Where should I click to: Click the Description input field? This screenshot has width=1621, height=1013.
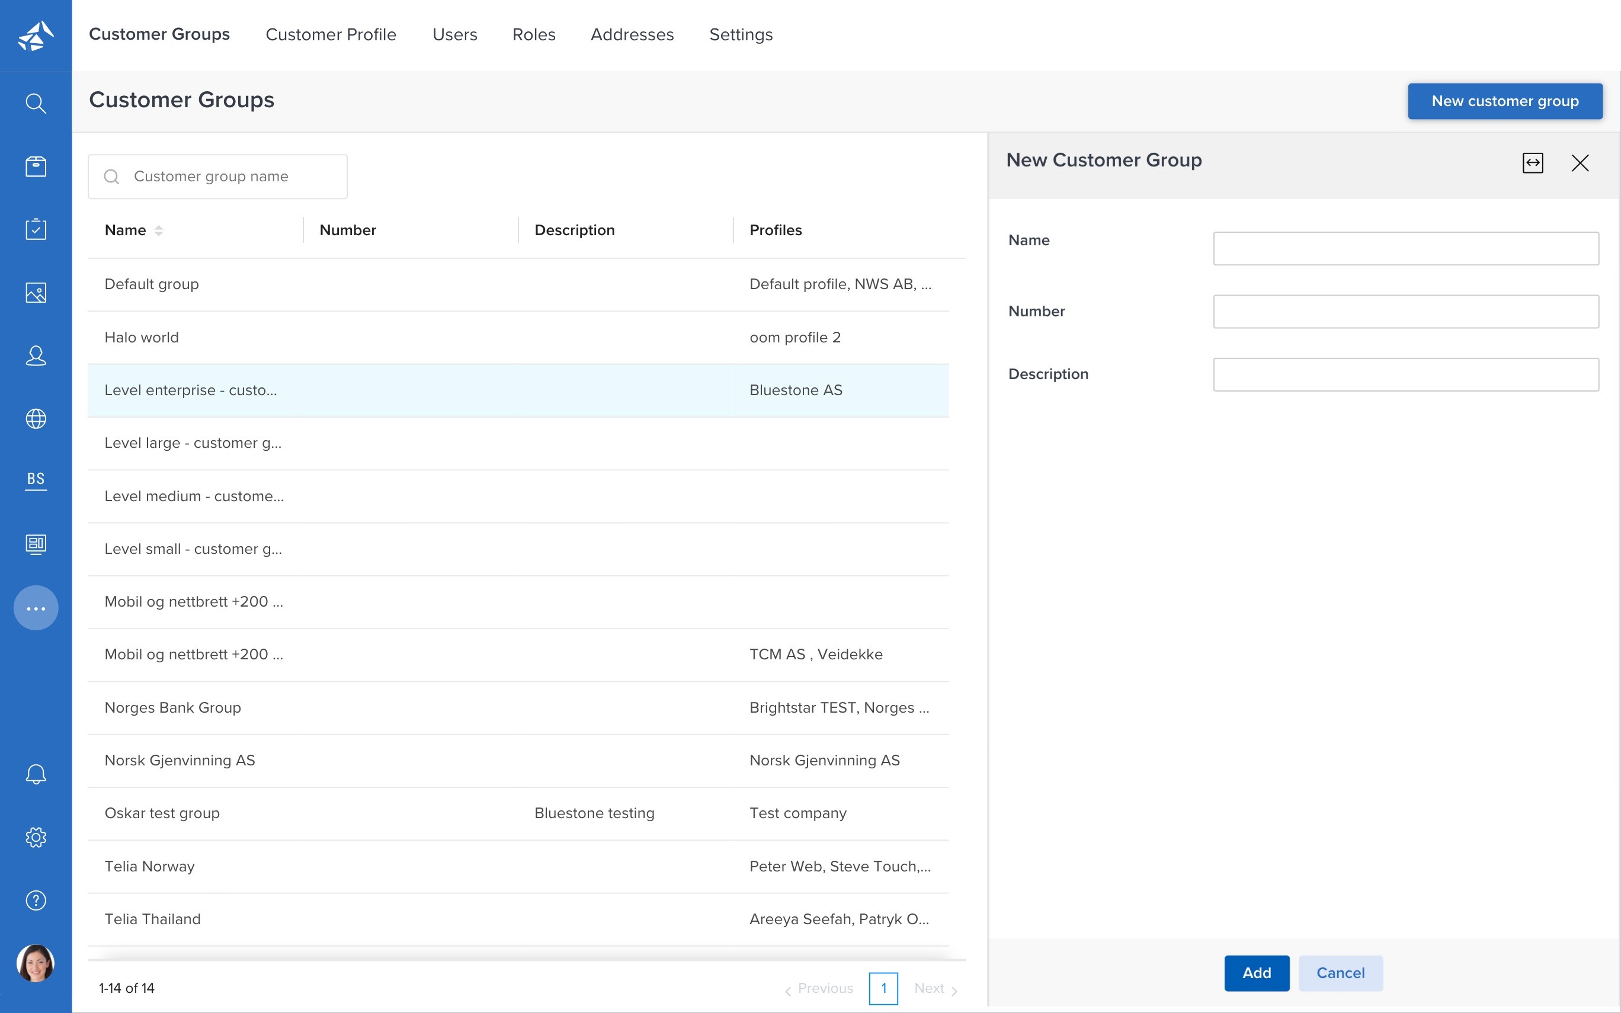(x=1405, y=374)
